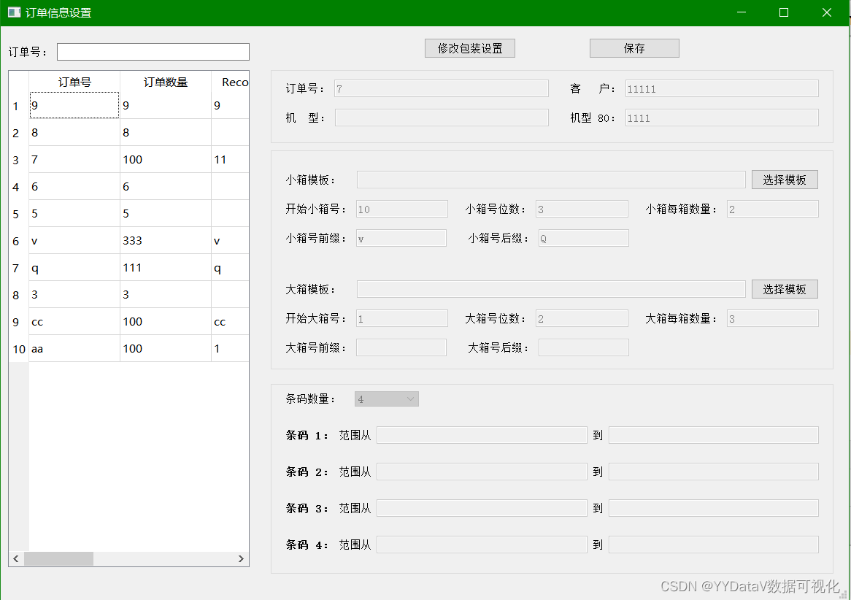This screenshot has height=600, width=851.
Task: Click row header number 10
Action: [19, 349]
